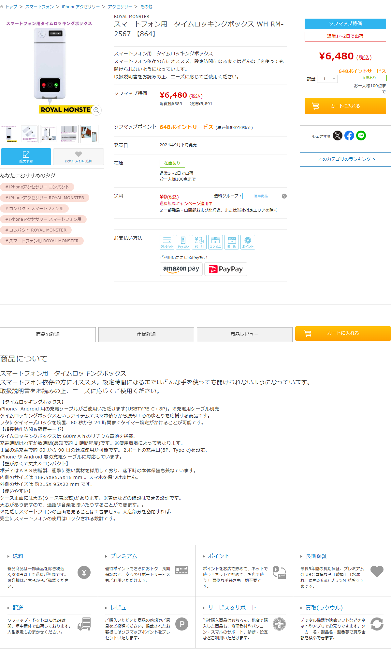Click the magnifier zoom icon on product image

(x=96, y=110)
